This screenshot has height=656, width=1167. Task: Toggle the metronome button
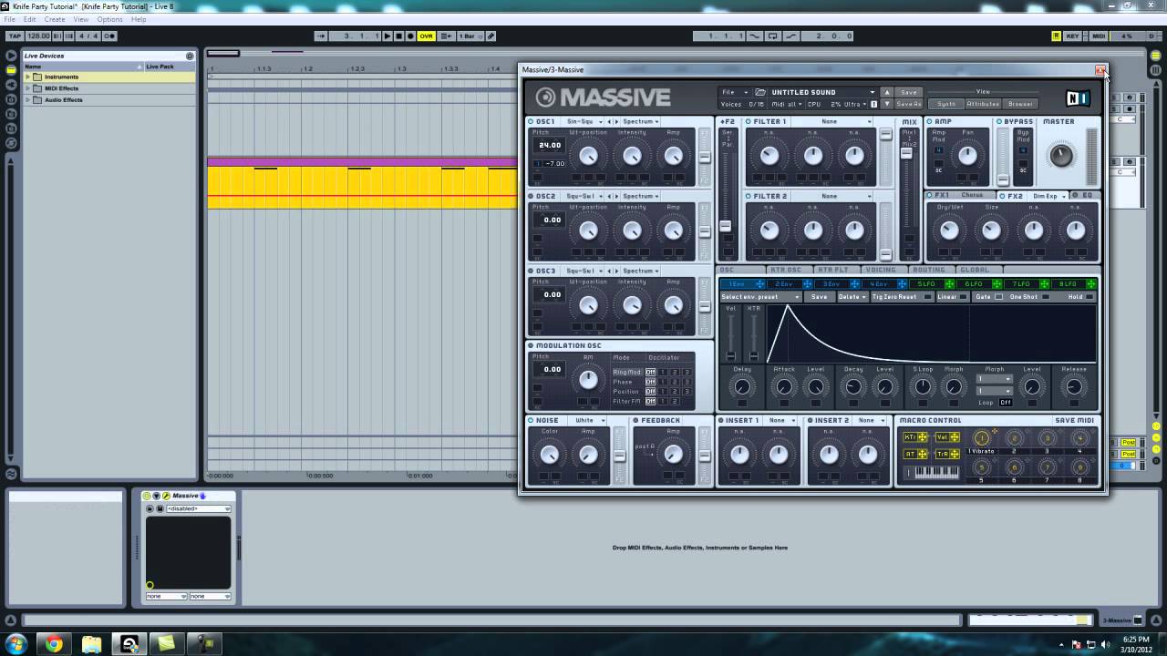point(109,36)
